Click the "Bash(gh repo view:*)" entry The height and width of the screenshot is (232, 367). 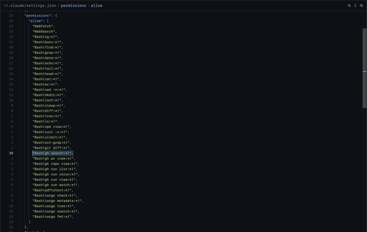[x=56, y=164]
